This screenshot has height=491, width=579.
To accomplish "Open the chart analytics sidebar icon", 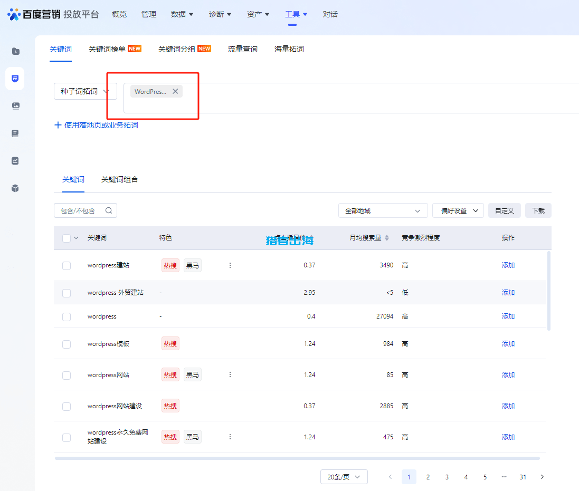I will click(15, 161).
